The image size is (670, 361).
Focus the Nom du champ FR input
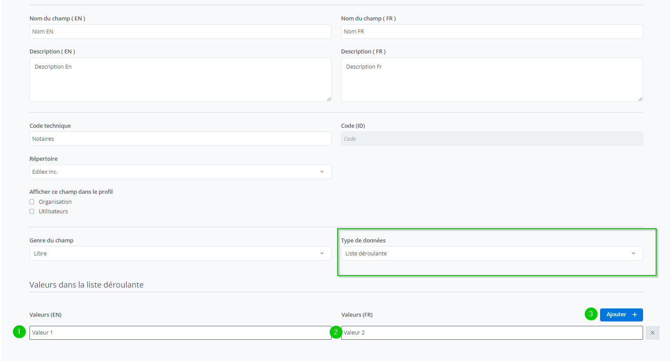coord(491,32)
